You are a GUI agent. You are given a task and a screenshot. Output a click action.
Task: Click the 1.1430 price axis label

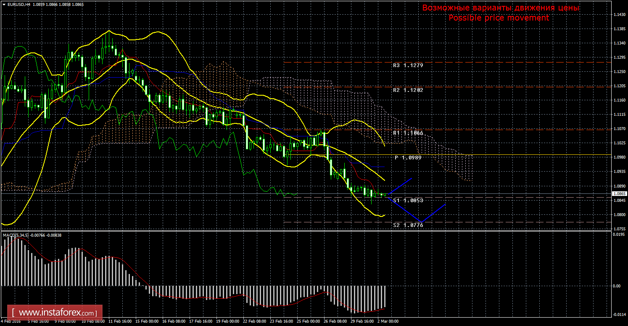[618, 15]
